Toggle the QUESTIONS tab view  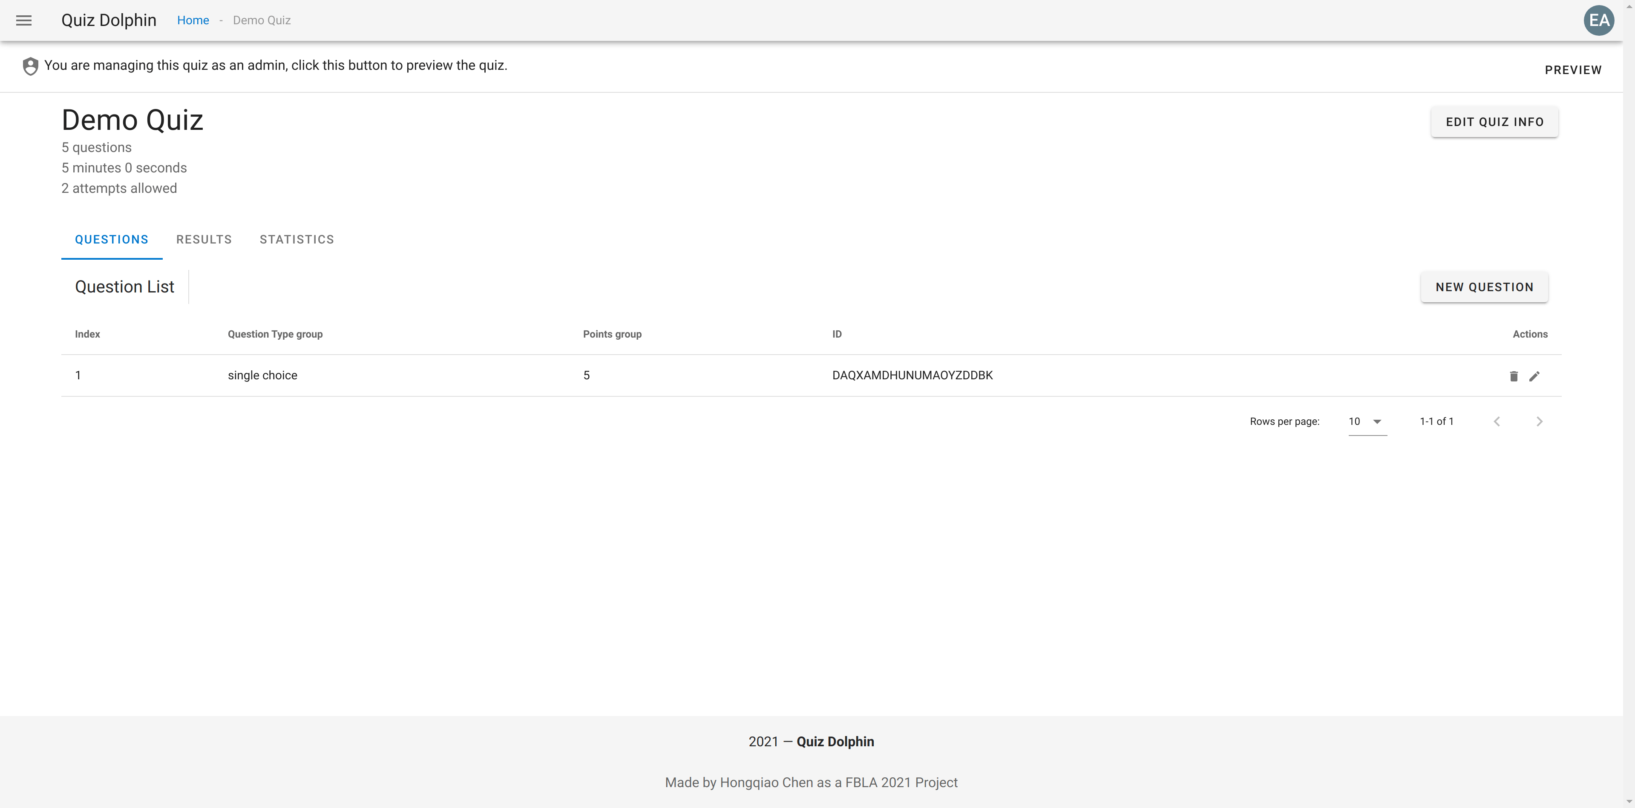point(112,239)
